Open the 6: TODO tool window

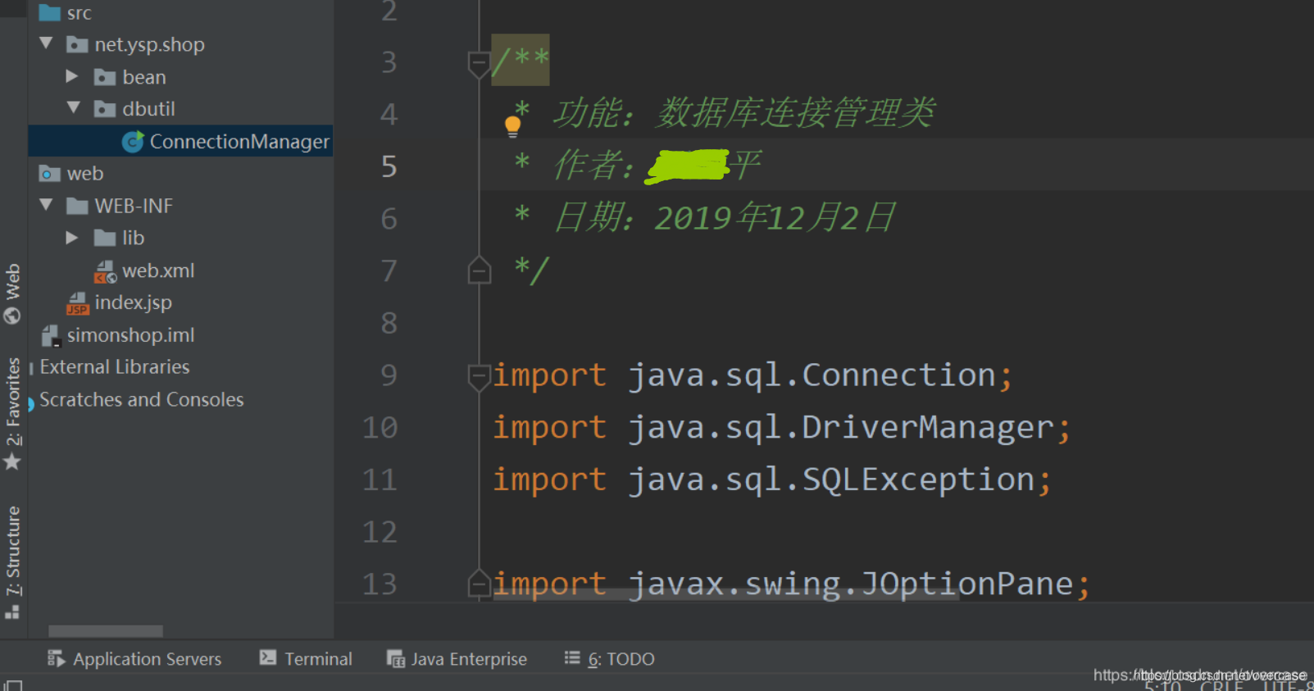click(609, 659)
